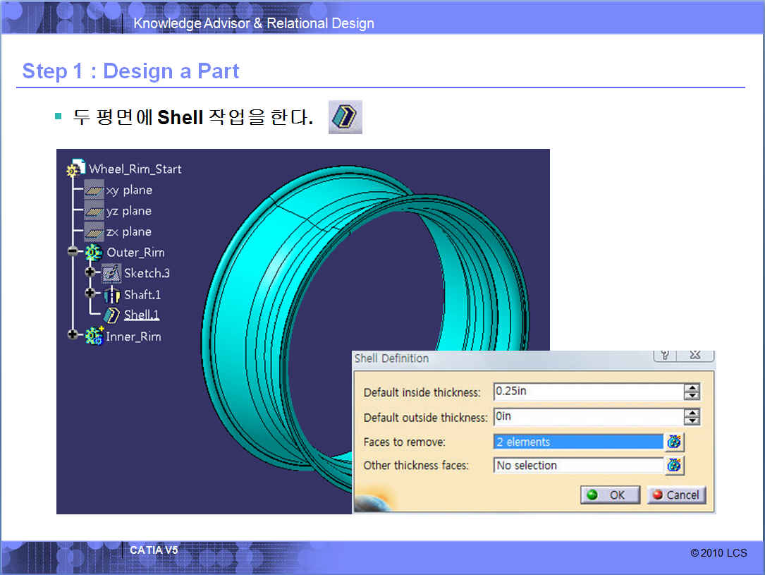Click selector icon beside Faces to remove
Screen dimensions: 765x575
pyautogui.click(x=675, y=442)
